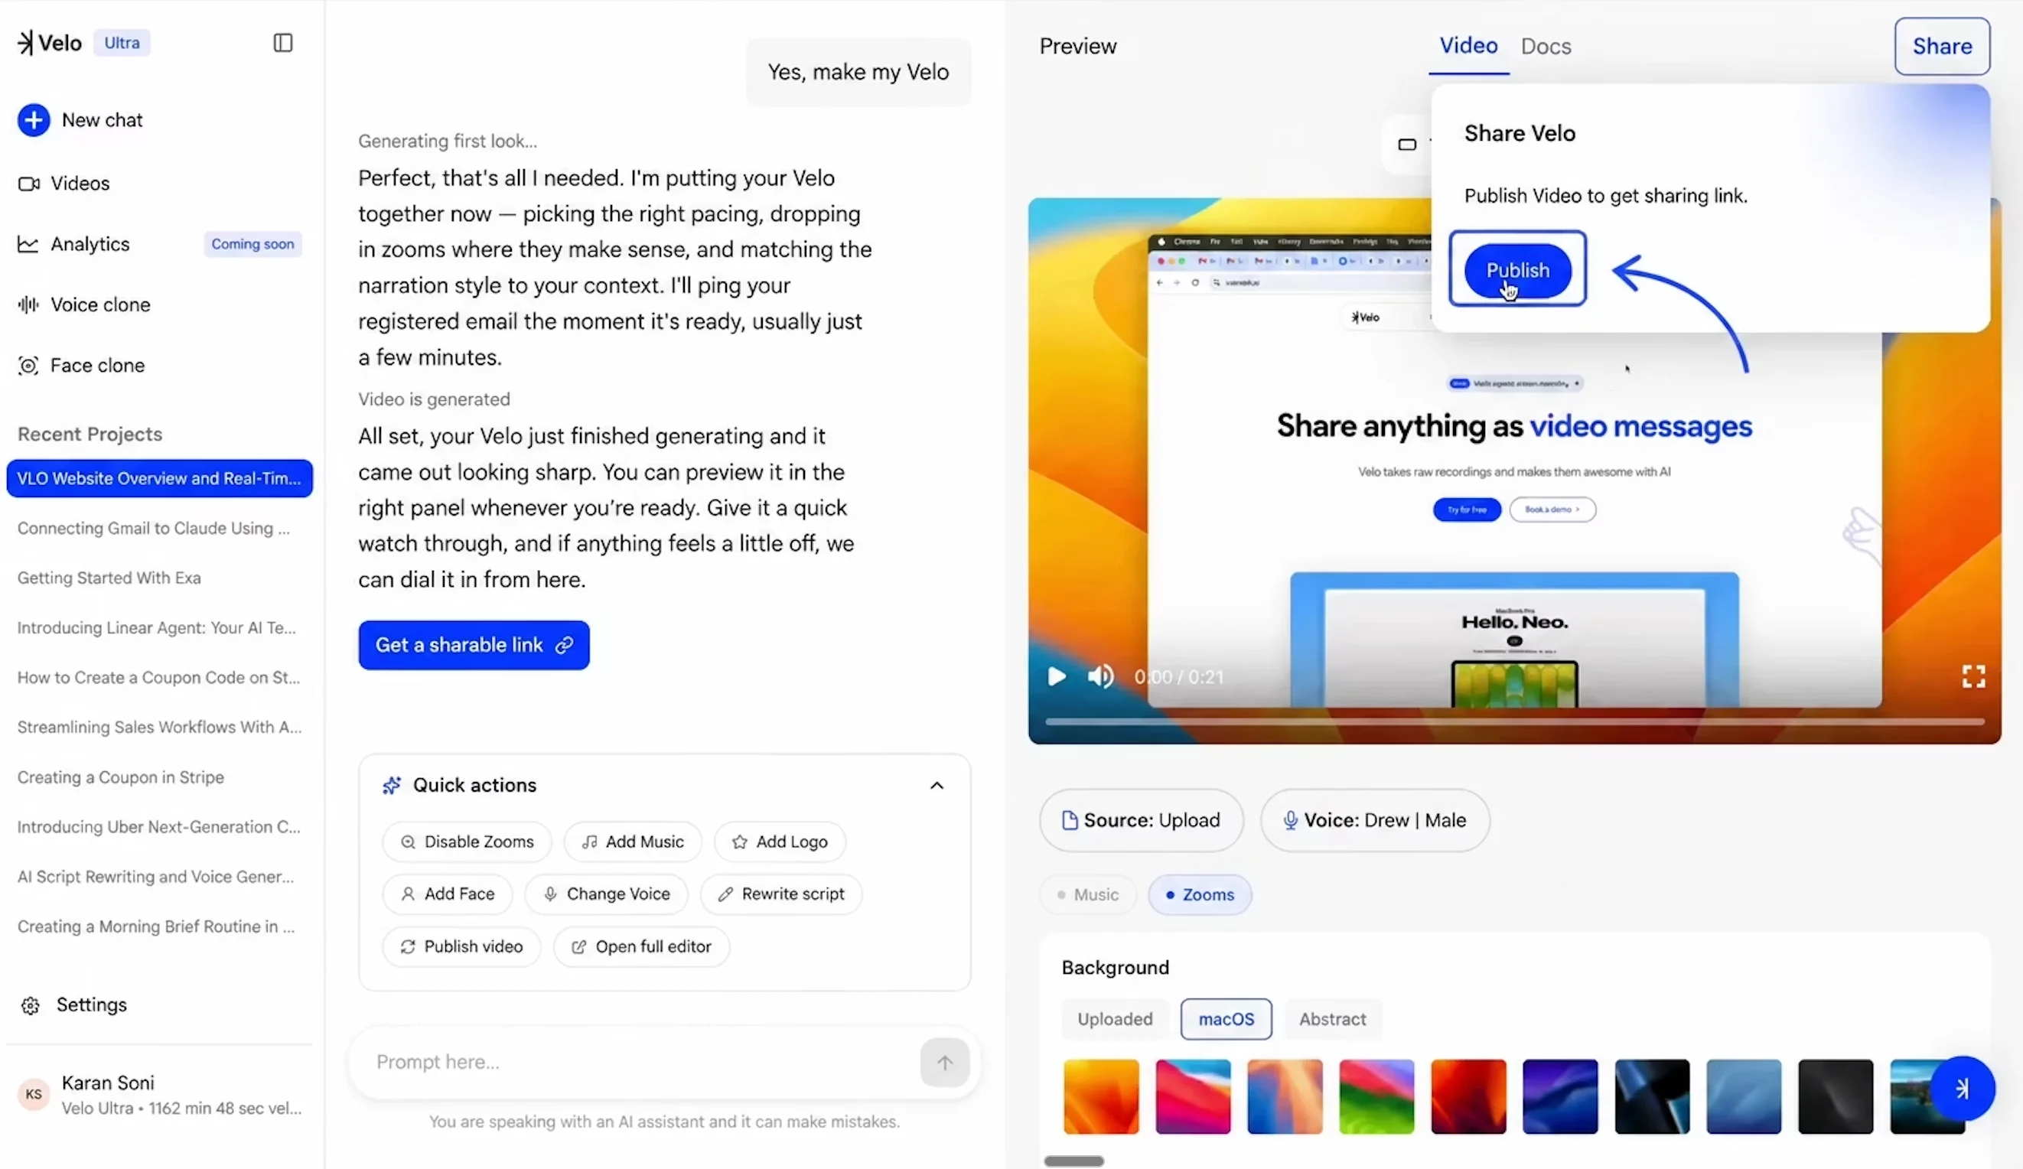Click the Ultra plan badge
This screenshot has height=1169, width=2023.
tap(122, 43)
